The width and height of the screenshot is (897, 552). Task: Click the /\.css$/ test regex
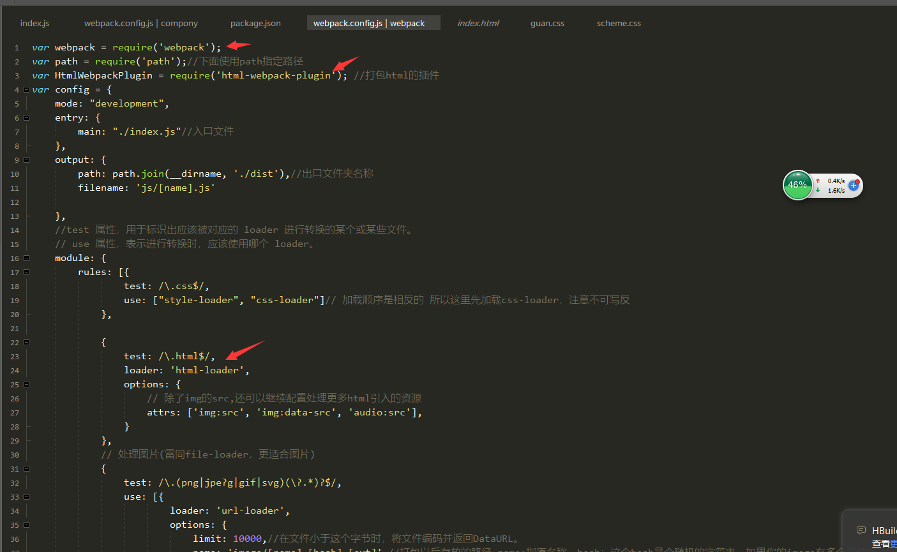(x=181, y=286)
